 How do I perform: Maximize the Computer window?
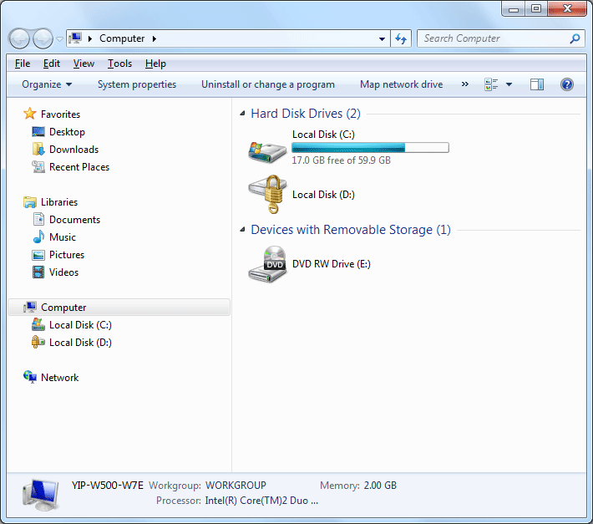[x=536, y=8]
